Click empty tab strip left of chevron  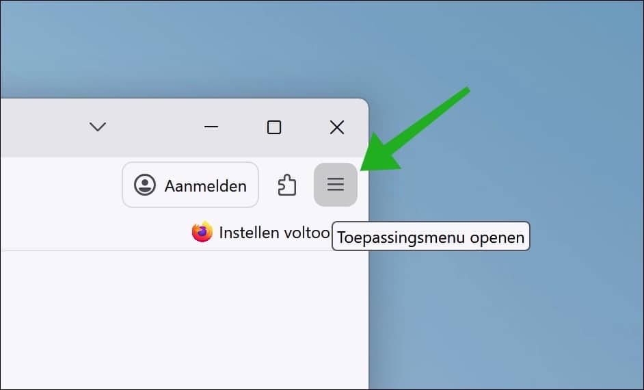(x=41, y=127)
